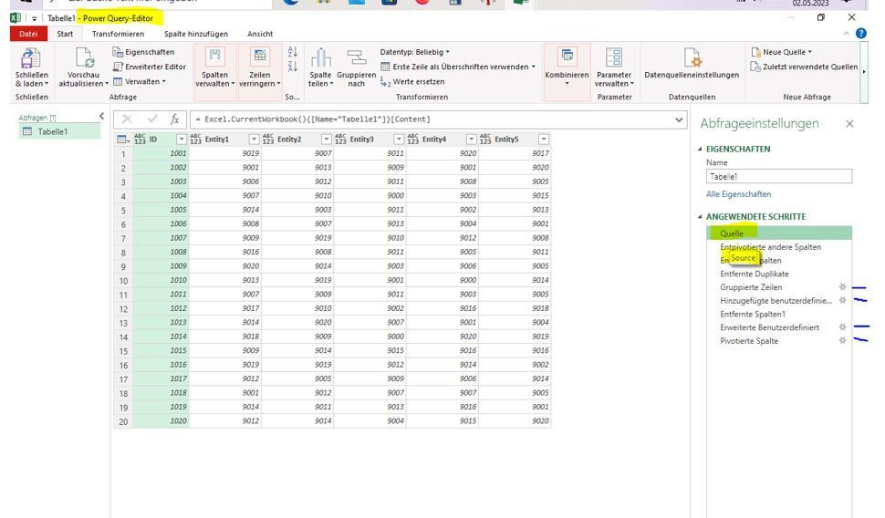
Task: Click the Schließen & laden icon
Action: [30, 58]
